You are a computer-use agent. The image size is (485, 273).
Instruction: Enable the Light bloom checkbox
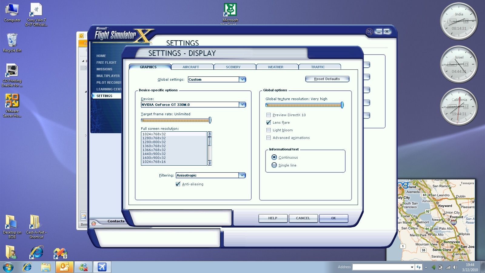click(268, 130)
